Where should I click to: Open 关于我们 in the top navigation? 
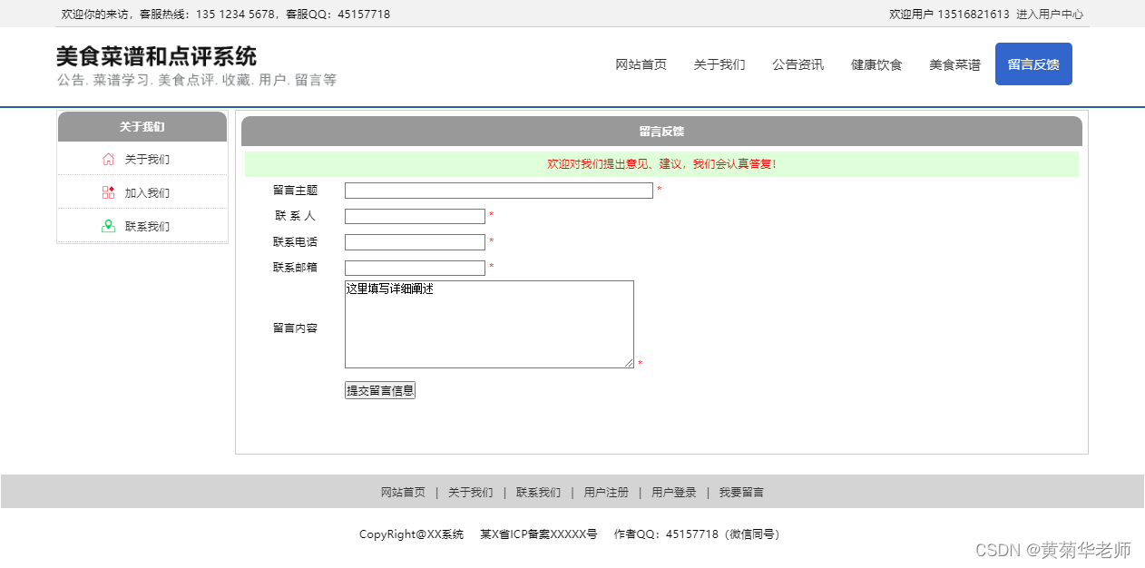(719, 64)
